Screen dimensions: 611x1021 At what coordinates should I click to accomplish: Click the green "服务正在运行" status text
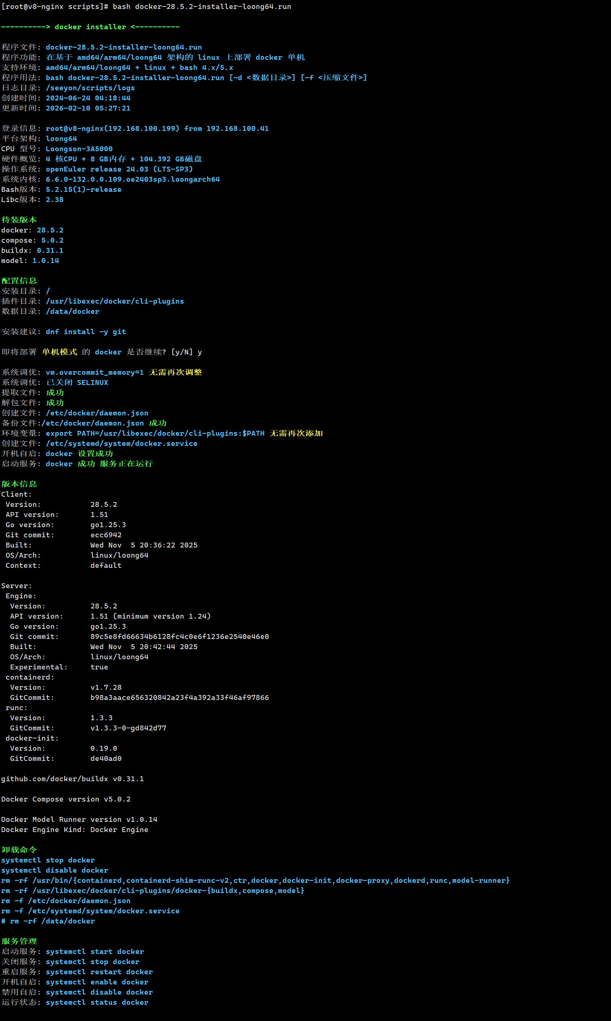click(126, 464)
